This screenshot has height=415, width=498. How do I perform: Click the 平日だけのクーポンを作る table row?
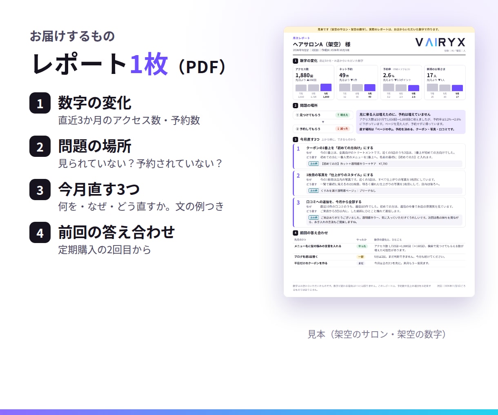point(379,263)
